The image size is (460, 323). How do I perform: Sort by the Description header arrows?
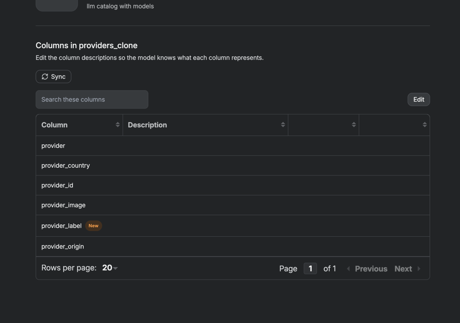[x=283, y=125]
